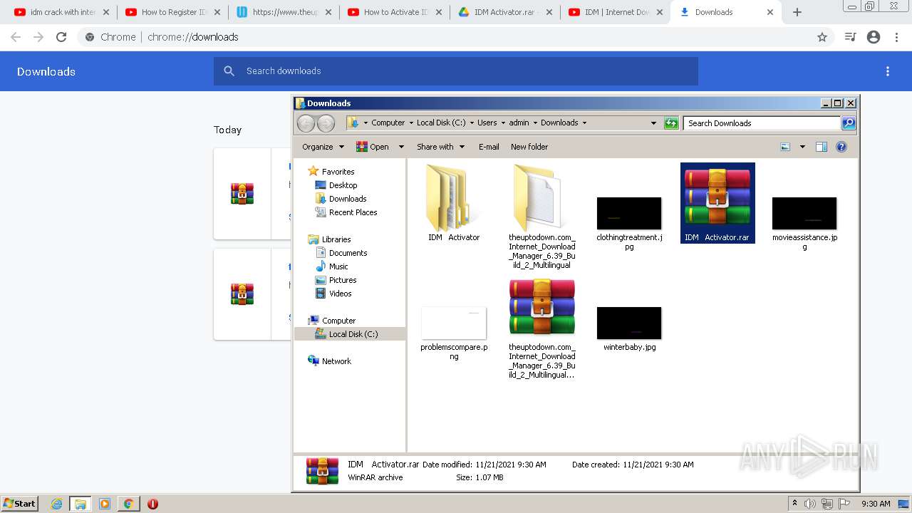
Task: Open the view options dropdown arrow
Action: click(x=802, y=147)
